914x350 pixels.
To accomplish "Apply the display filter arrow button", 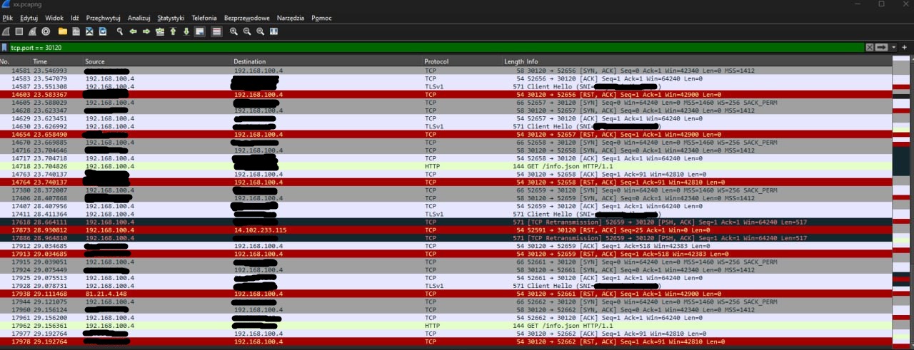I will (881, 47).
